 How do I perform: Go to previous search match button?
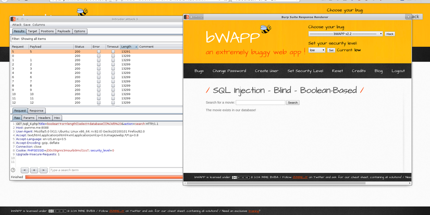tap(24, 170)
